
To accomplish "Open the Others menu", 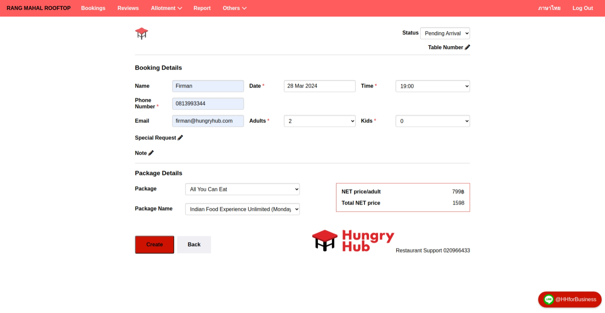I will pyautogui.click(x=234, y=8).
